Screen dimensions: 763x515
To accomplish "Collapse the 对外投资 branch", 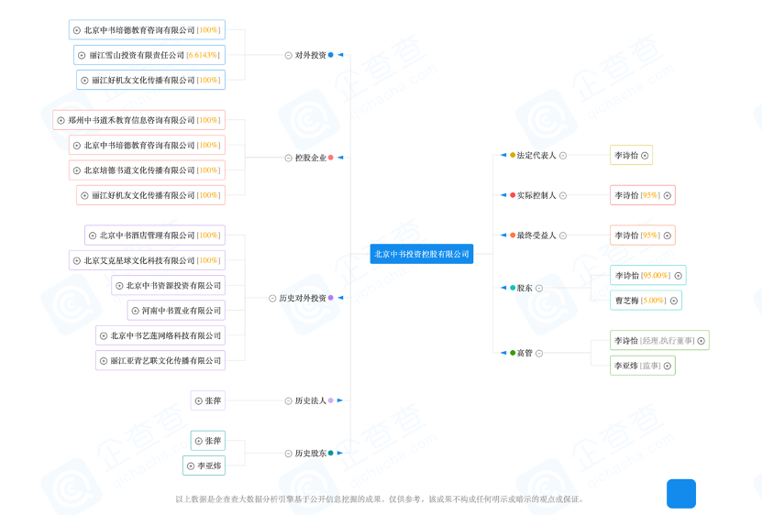I will (288, 55).
